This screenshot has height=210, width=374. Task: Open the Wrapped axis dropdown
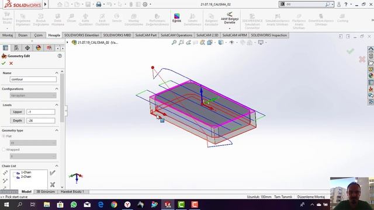tap(33, 156)
